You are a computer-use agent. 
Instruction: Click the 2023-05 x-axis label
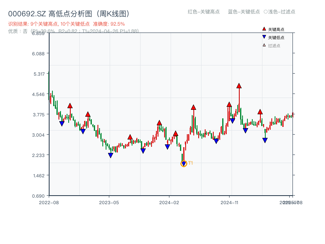pyautogui.click(x=109, y=203)
